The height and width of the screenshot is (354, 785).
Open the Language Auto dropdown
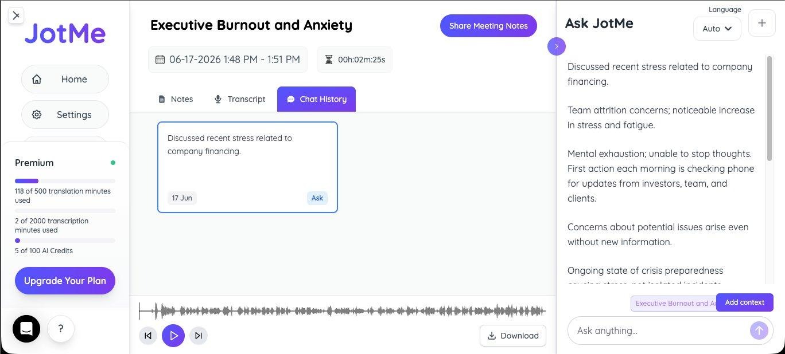click(717, 29)
